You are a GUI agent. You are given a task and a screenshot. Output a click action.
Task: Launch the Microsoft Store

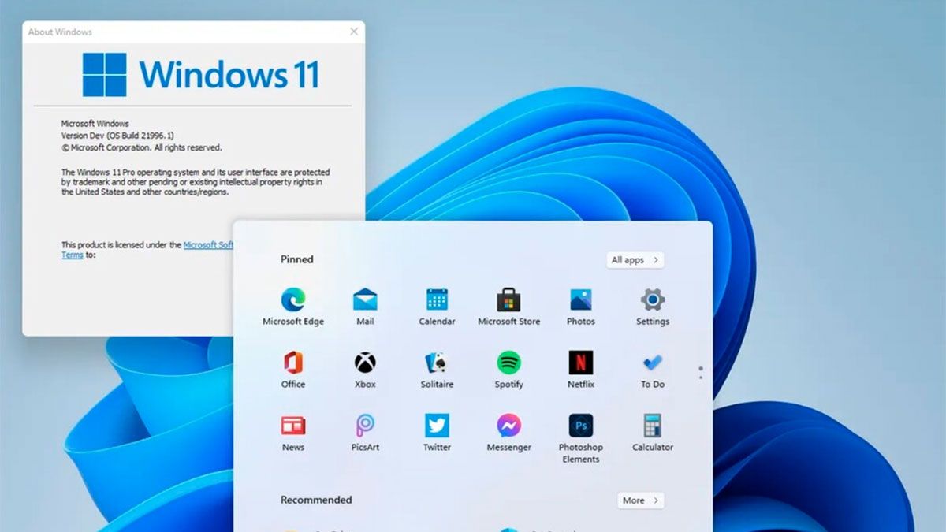508,299
